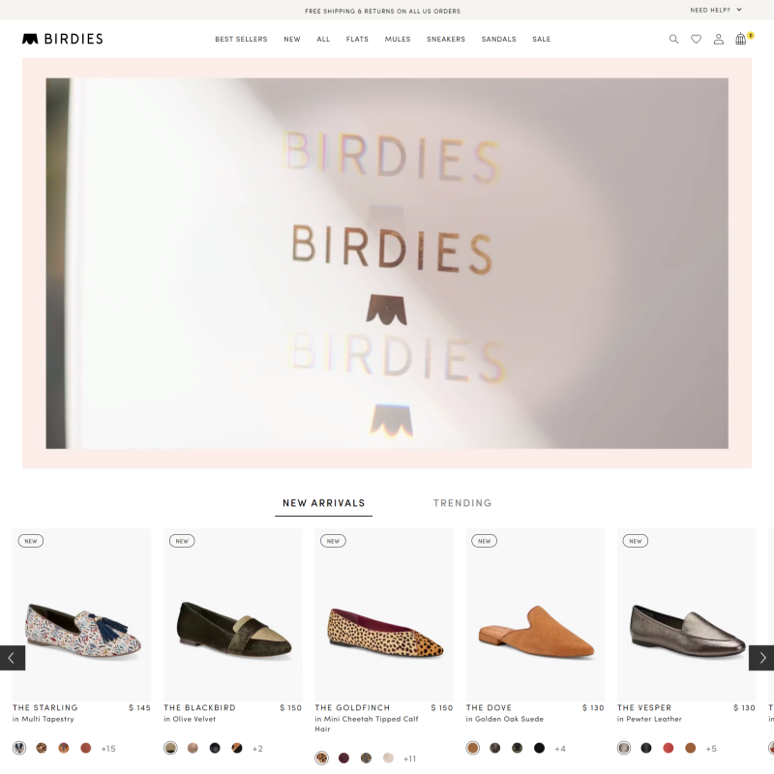Select Blackbird tan swatch

pyautogui.click(x=193, y=748)
